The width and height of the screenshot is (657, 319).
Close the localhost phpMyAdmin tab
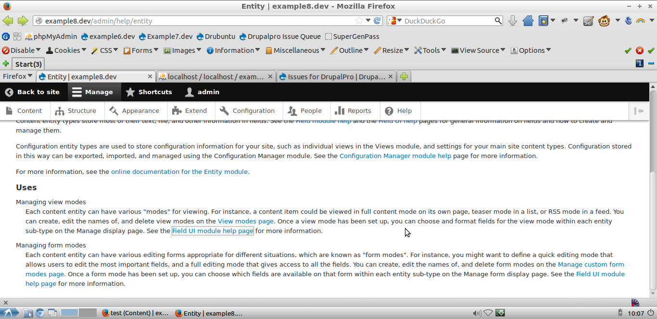pos(270,76)
